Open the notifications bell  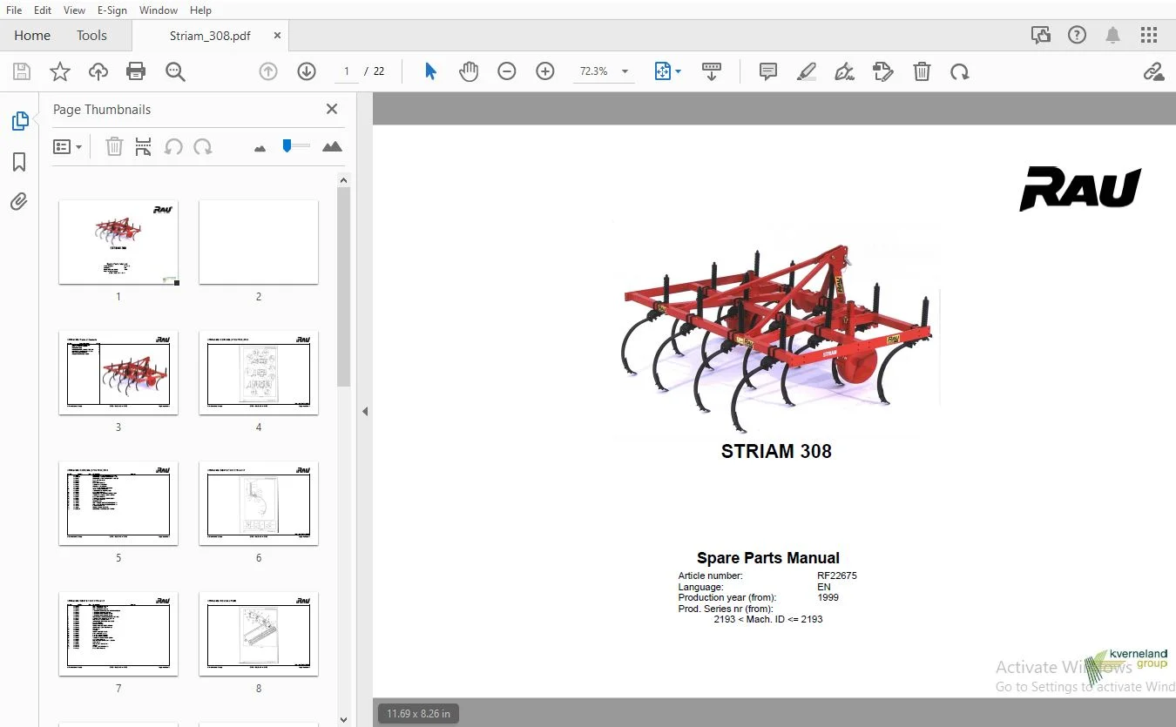(x=1113, y=35)
